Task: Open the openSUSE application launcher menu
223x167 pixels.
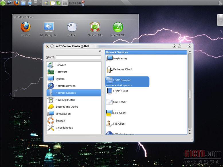Action: coord(3,3)
